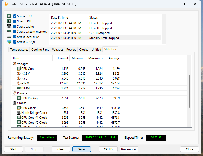Uncheck the Stress FPU checkbox

[15, 21]
